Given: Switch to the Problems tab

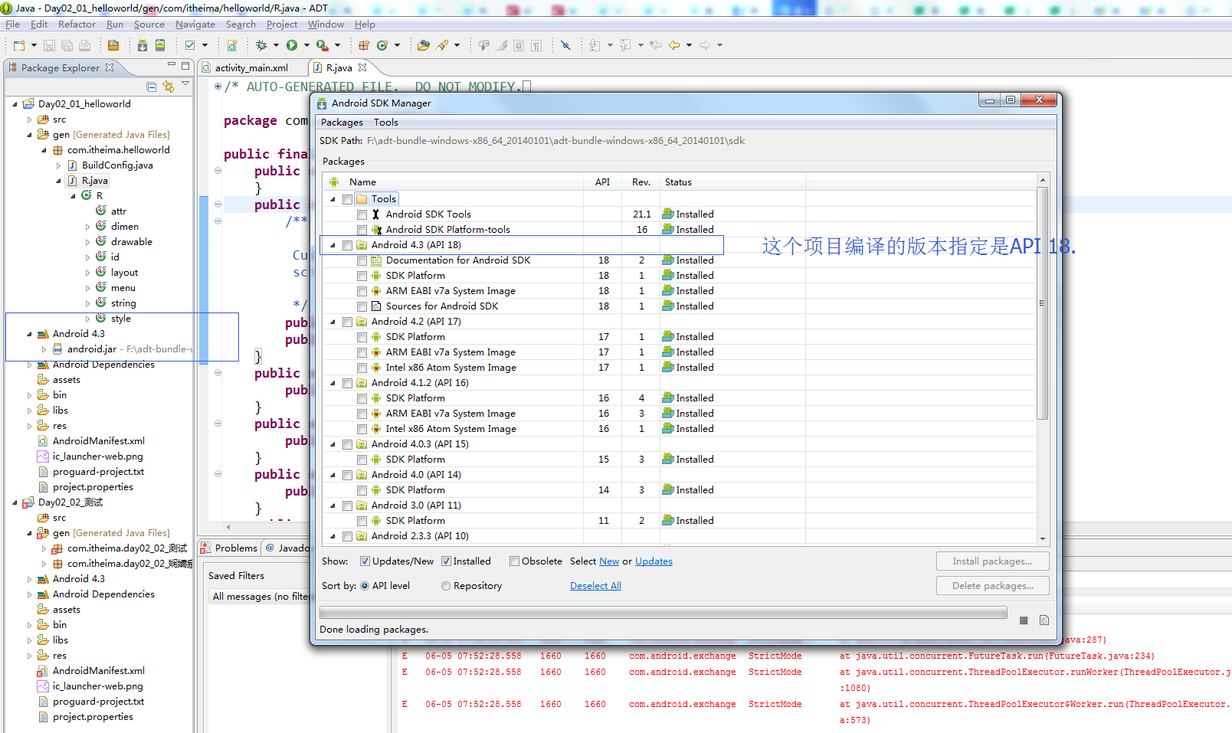Looking at the screenshot, I should point(229,548).
